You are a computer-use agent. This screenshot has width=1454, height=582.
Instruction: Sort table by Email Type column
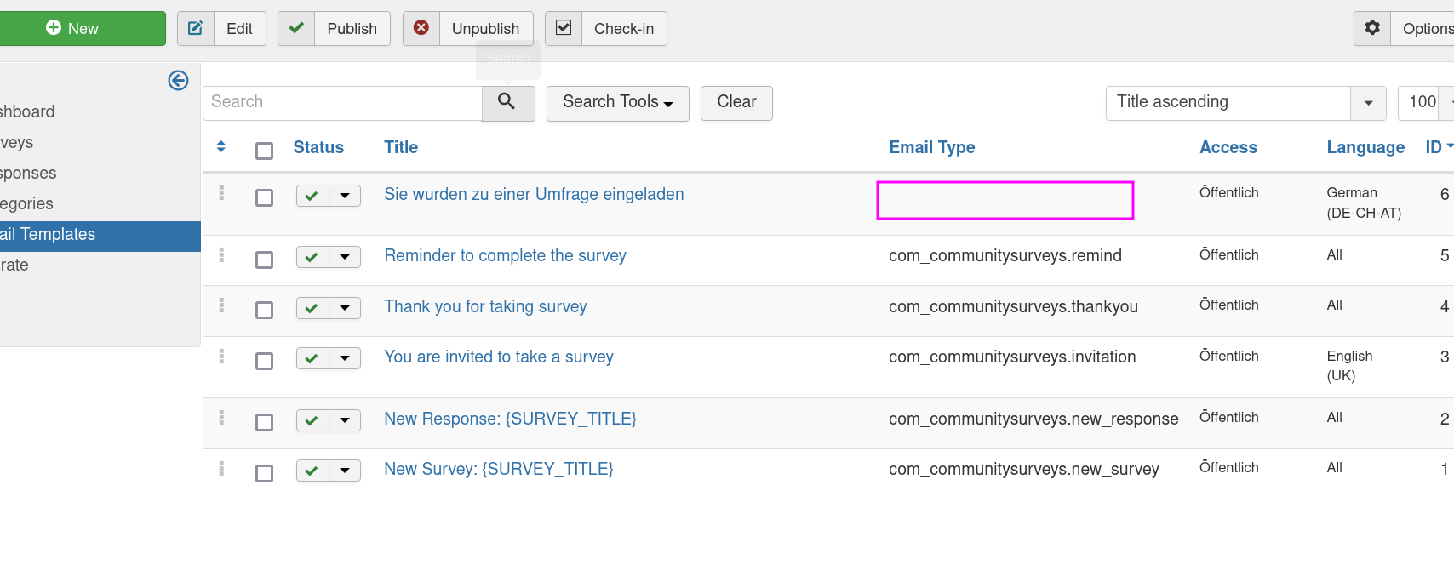tap(931, 147)
